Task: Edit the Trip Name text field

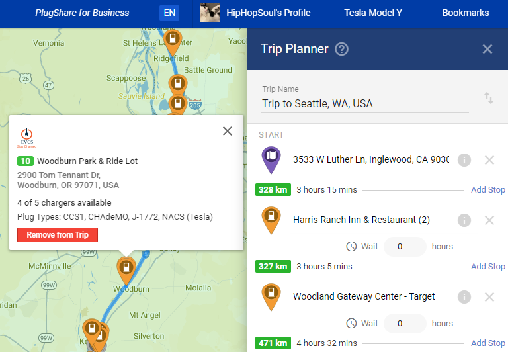Action: (x=365, y=104)
